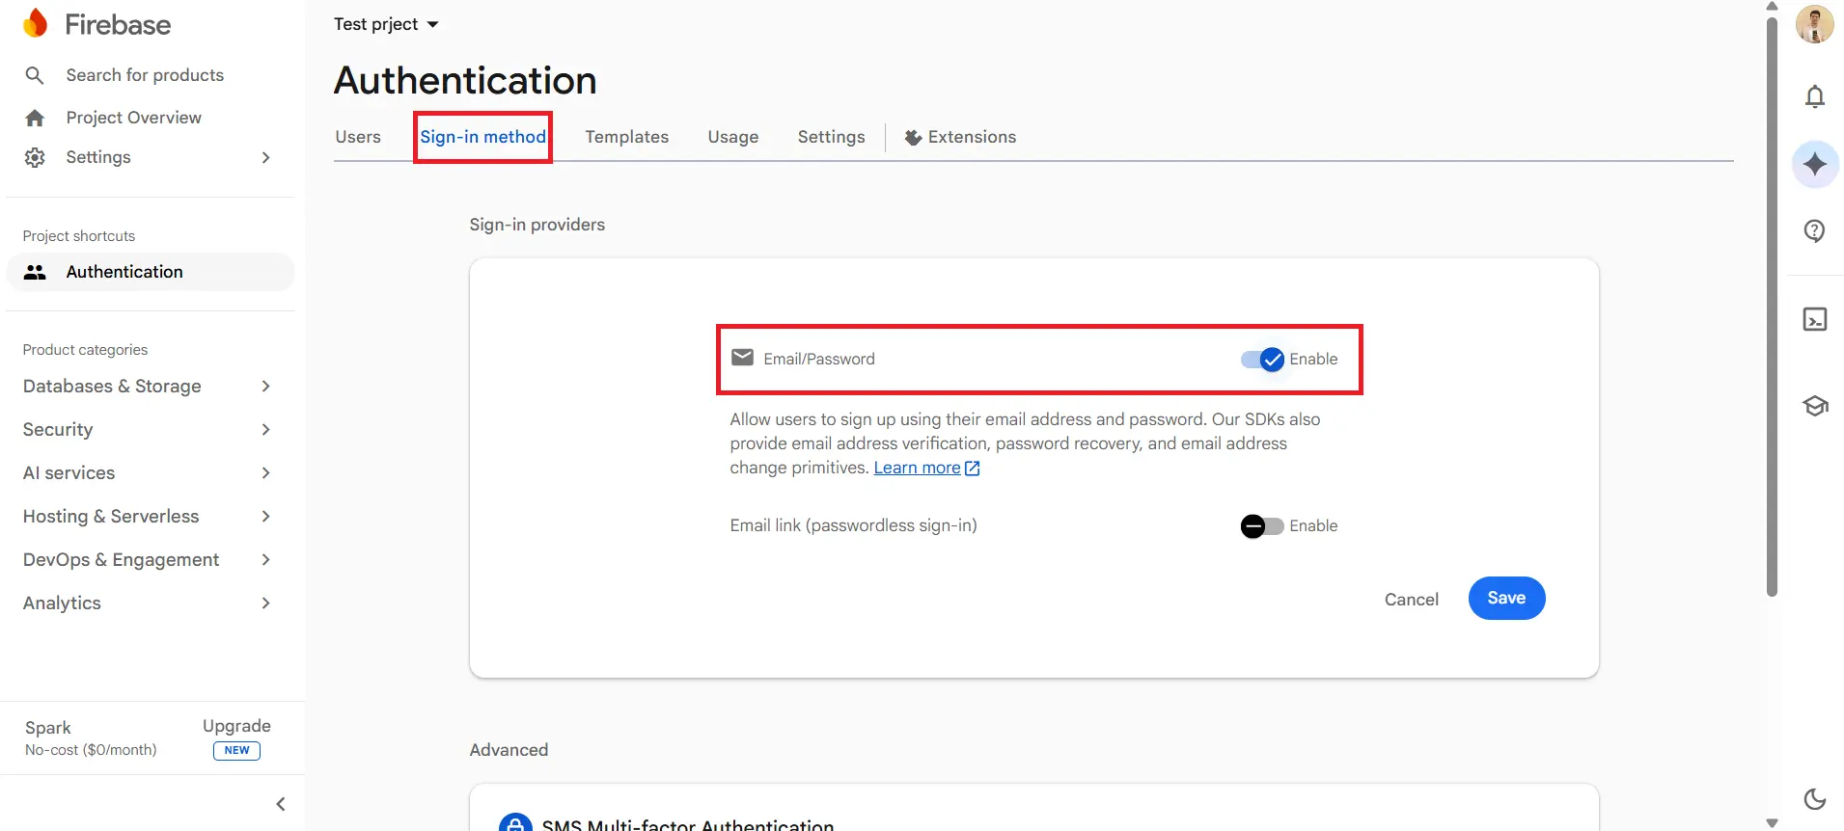Open the learning graduation cap icon
The height and width of the screenshot is (831, 1844).
[x=1815, y=406]
